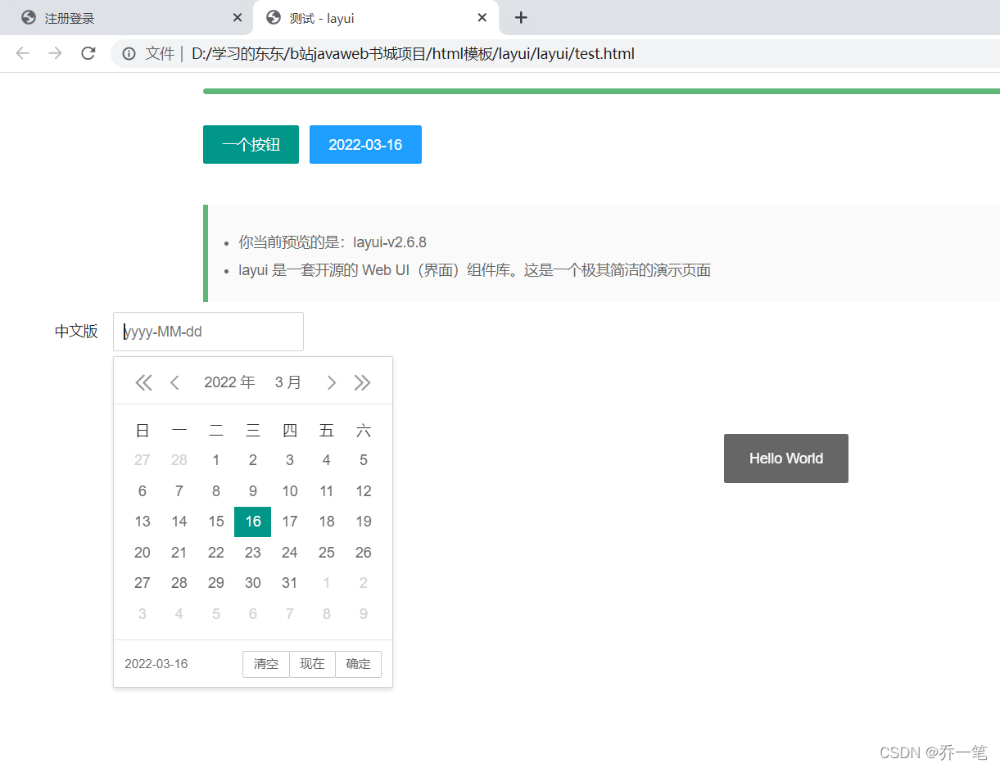Viewport: 1000px width, 768px height.
Task: Click site info icon in address bar
Action: (129, 54)
